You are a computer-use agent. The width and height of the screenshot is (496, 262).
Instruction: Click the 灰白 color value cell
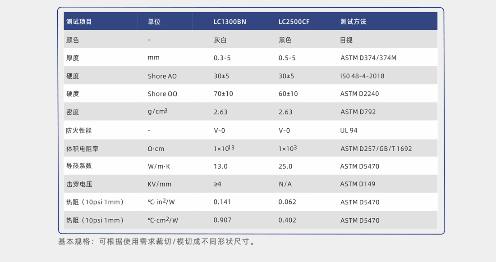[x=220, y=40]
